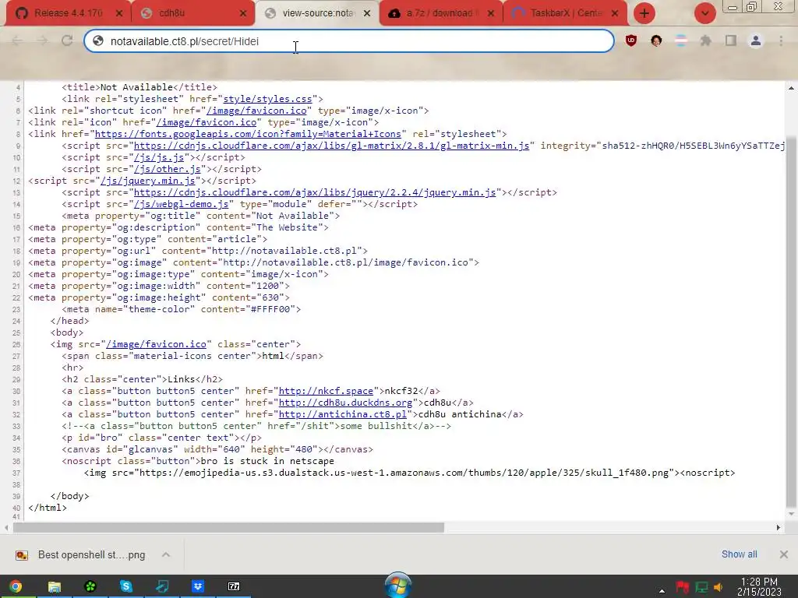Click the Windows Start orb
The image size is (798, 598).
398,585
